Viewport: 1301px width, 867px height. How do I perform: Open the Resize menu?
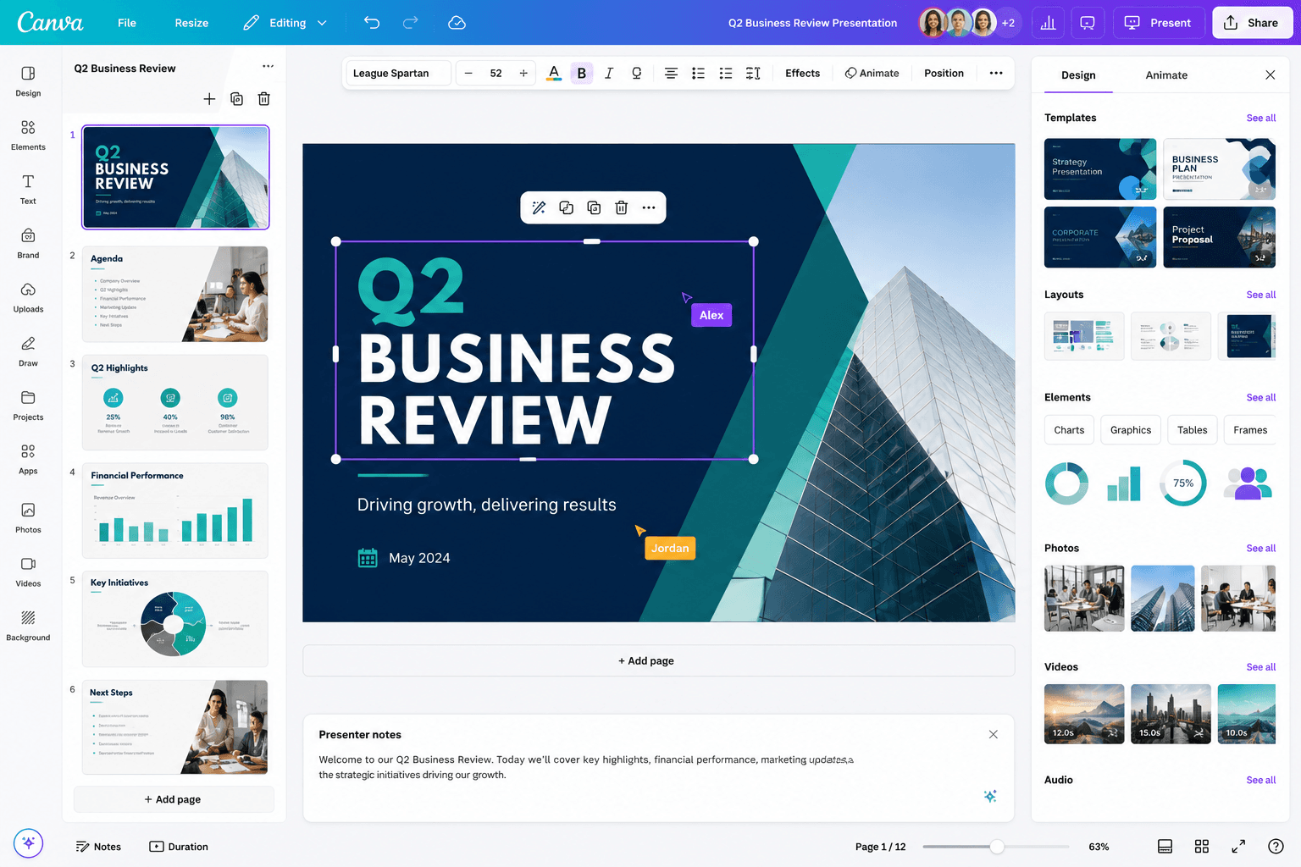click(191, 23)
